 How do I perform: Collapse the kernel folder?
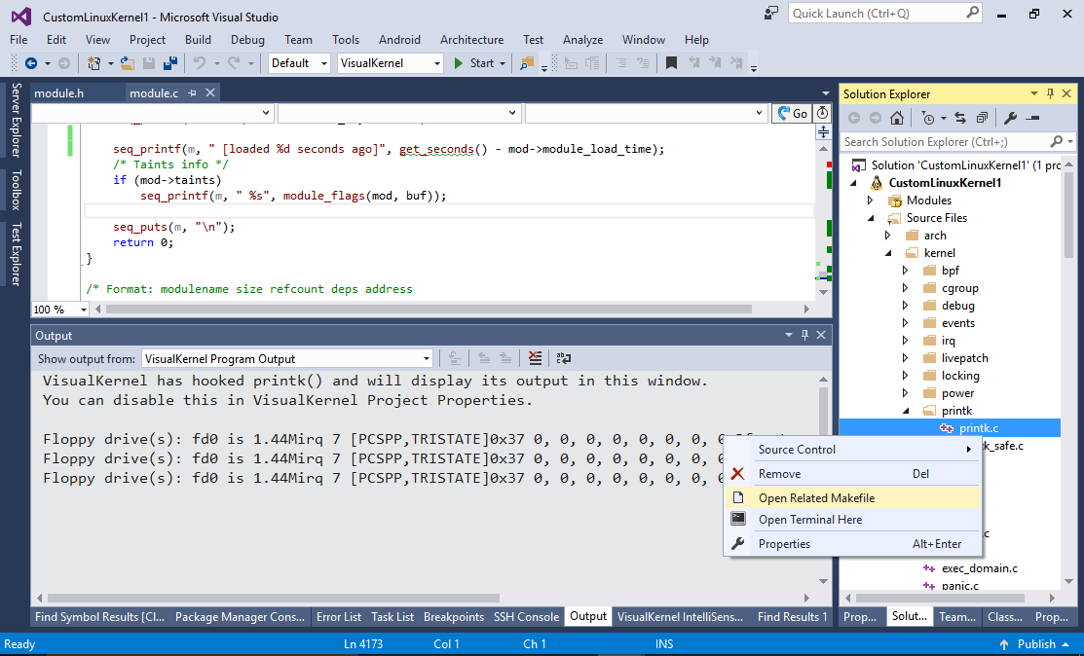pos(888,253)
